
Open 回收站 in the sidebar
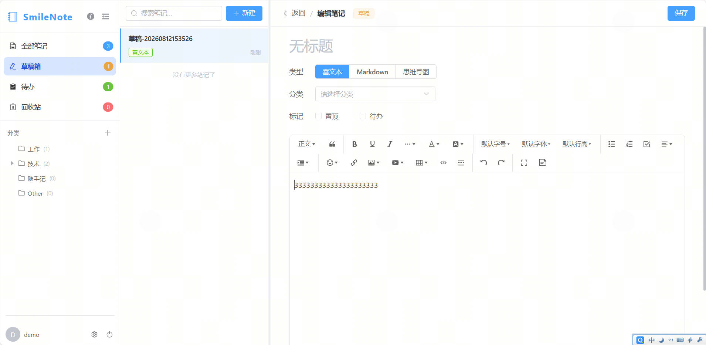tap(60, 107)
